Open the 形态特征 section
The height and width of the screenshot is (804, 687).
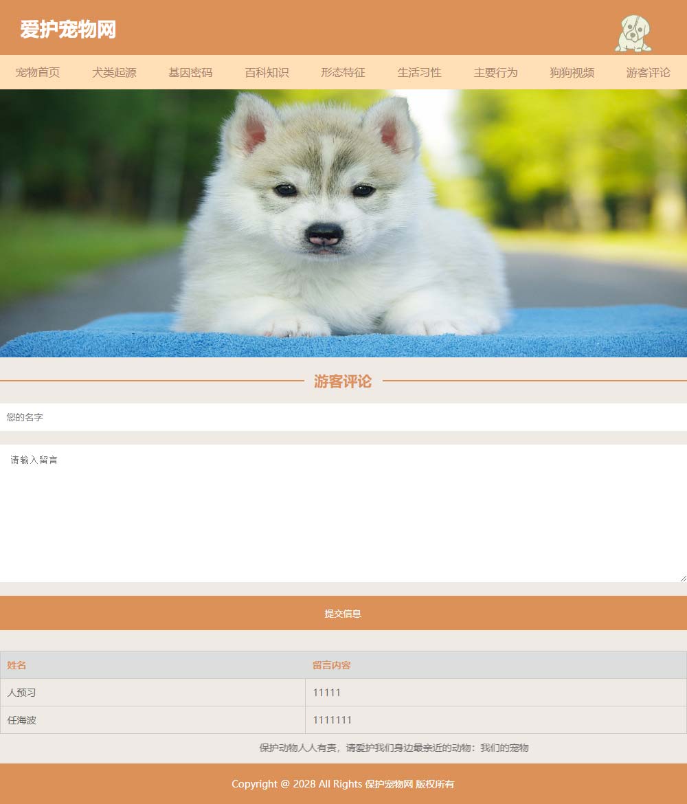click(343, 72)
